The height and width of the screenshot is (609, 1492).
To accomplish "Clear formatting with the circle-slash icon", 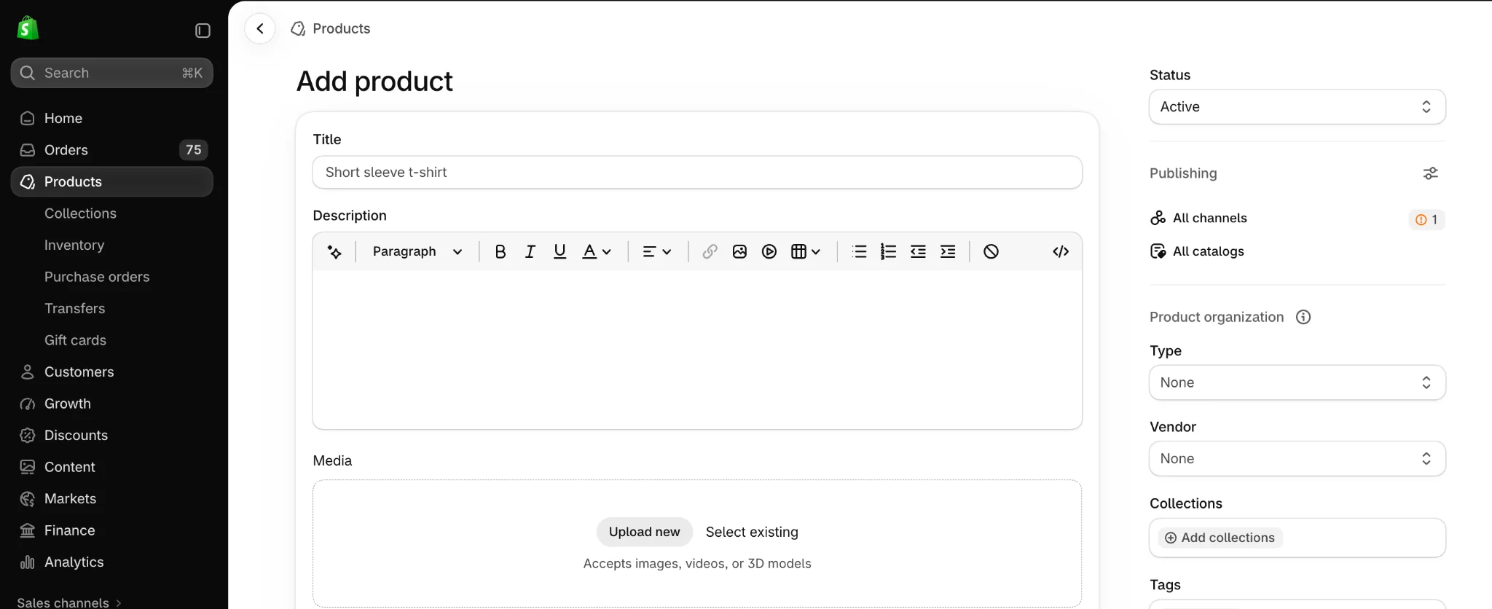I will point(991,251).
